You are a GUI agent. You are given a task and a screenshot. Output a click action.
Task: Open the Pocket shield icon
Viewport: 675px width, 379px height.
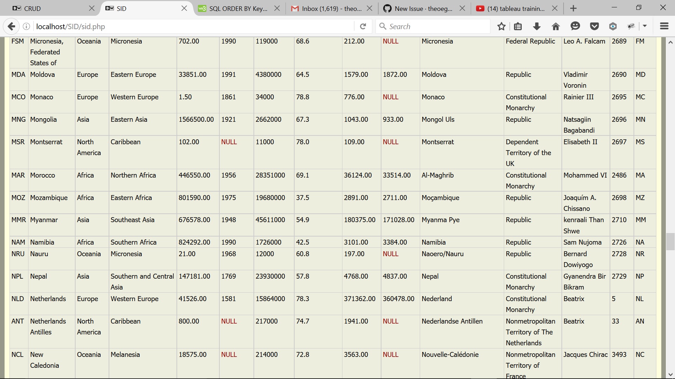coord(594,26)
